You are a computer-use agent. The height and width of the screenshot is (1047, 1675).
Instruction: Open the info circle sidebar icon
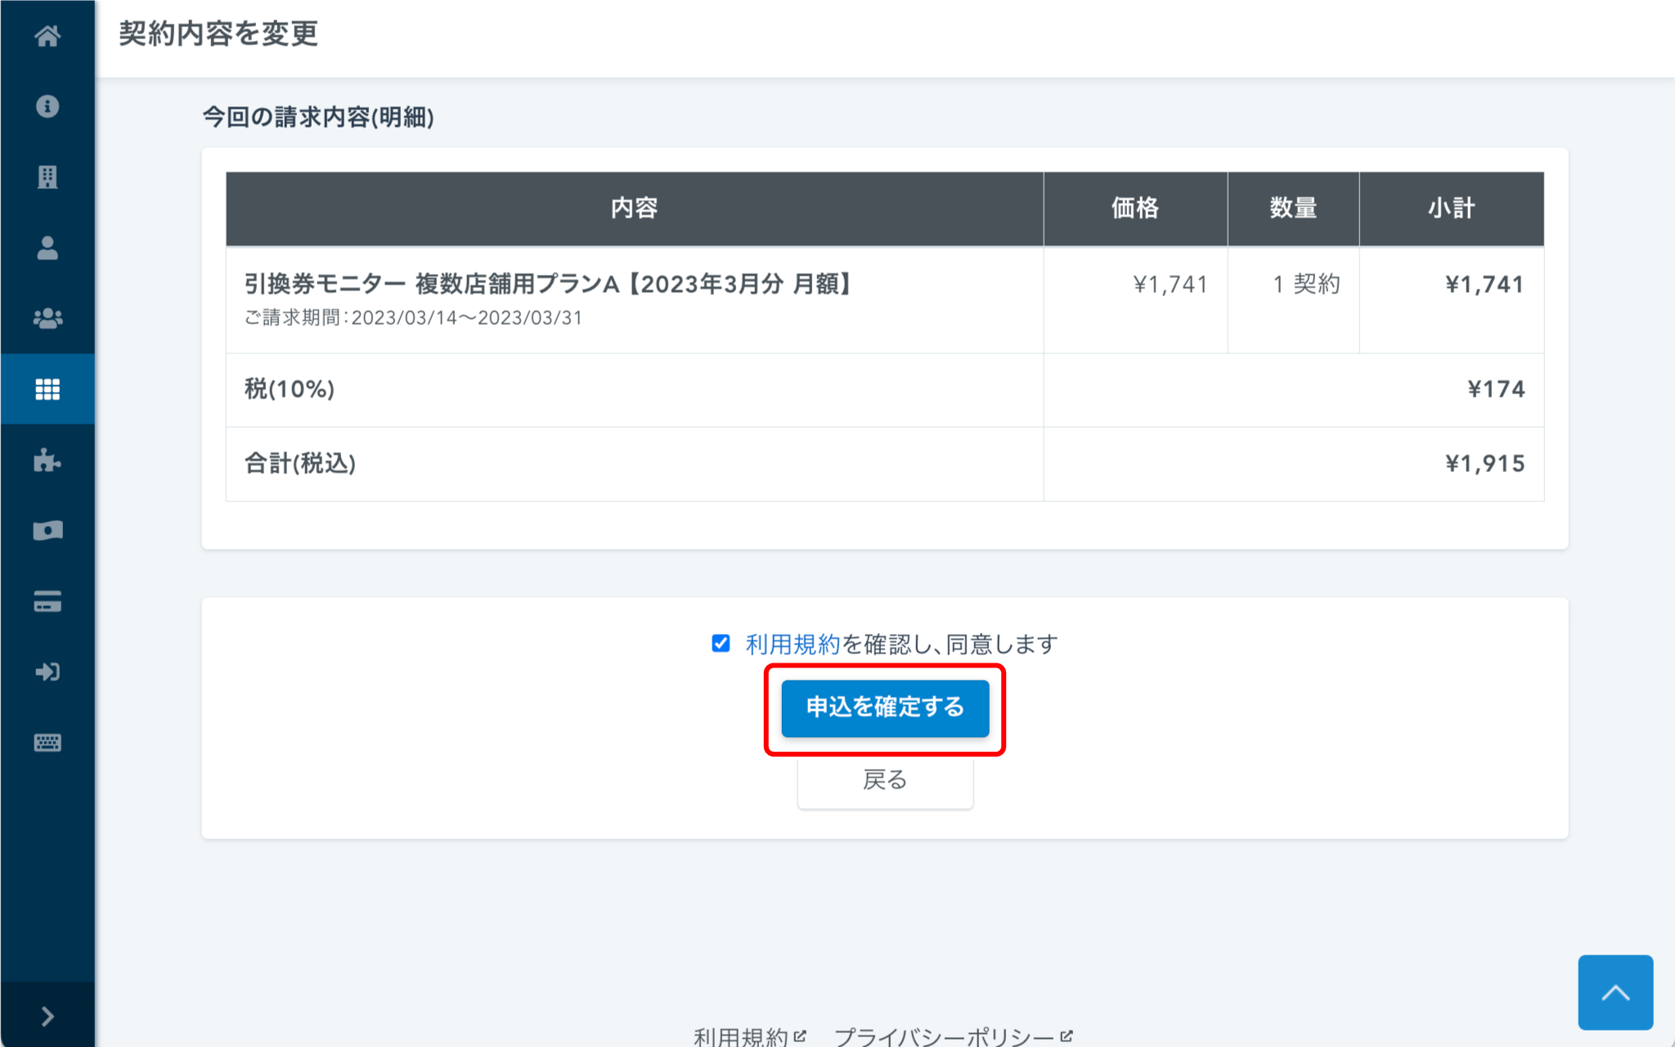point(47,106)
